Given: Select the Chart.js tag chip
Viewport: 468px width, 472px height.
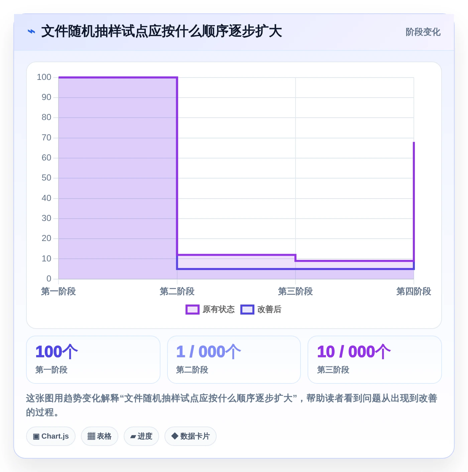Looking at the screenshot, I should pyautogui.click(x=51, y=436).
